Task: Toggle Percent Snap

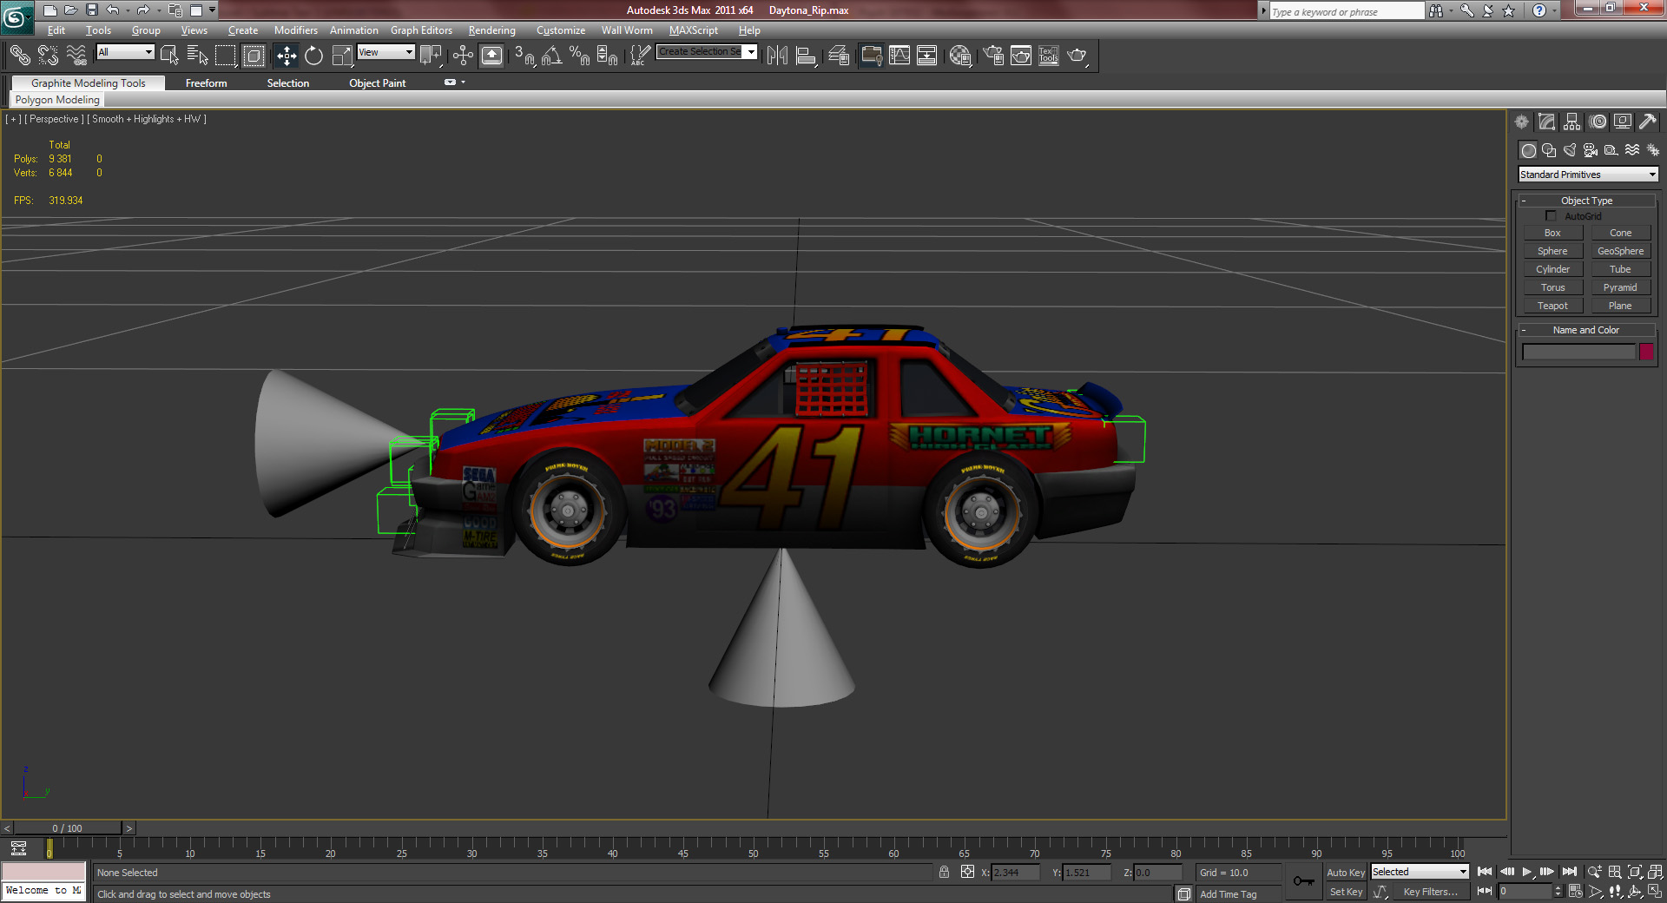Action: click(x=579, y=56)
